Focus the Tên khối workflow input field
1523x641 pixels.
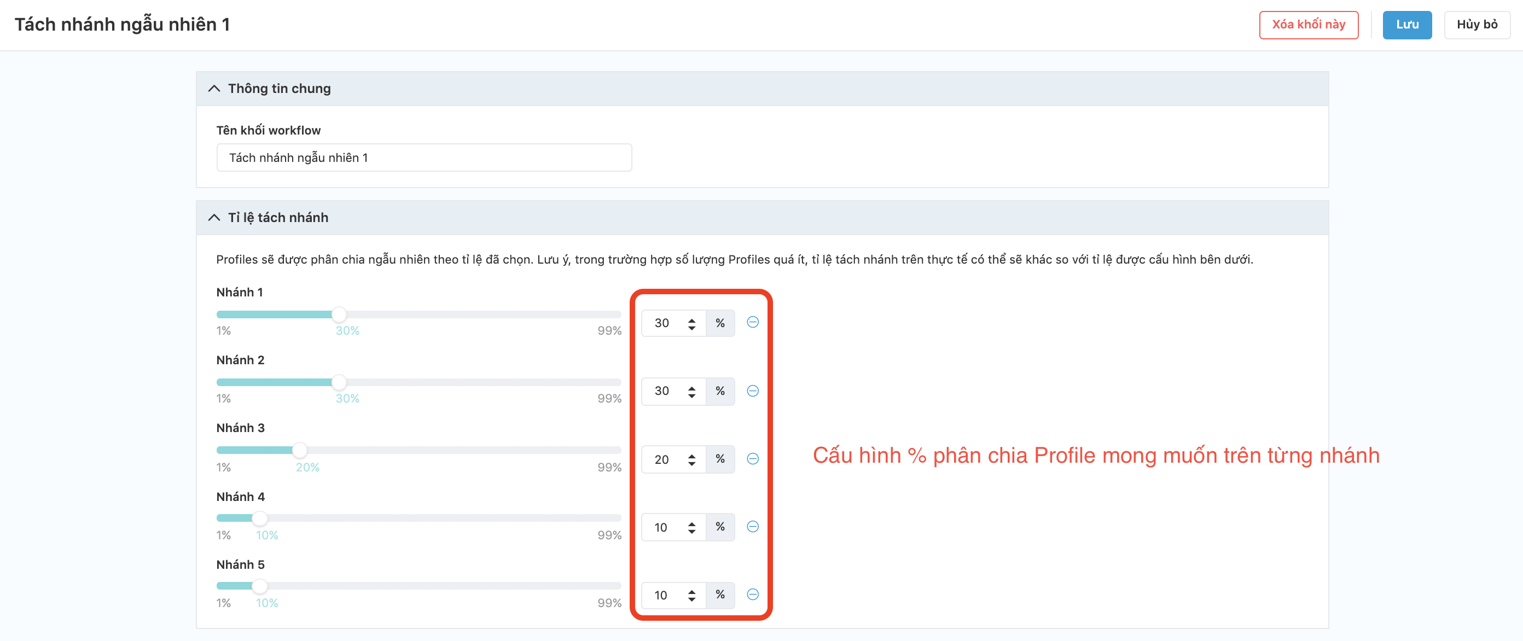[424, 158]
